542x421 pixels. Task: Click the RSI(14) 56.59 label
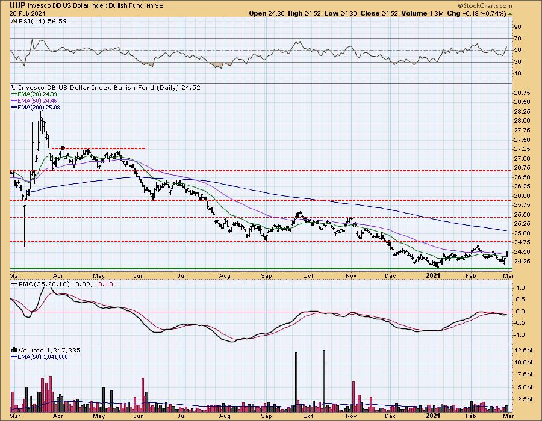[42, 22]
